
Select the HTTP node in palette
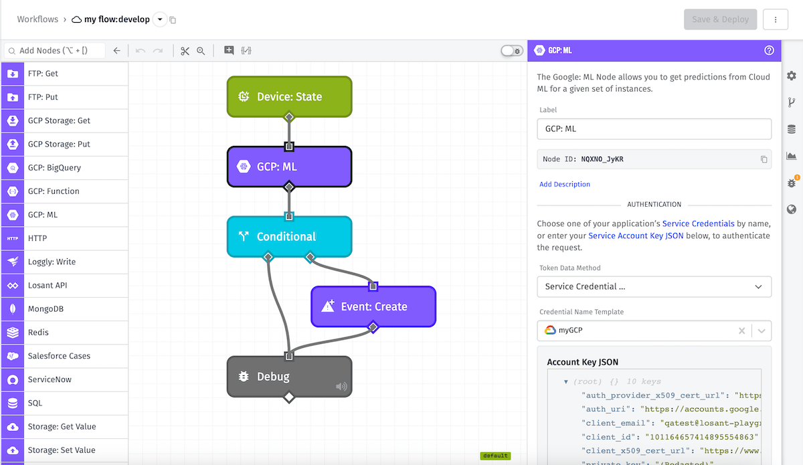point(64,238)
